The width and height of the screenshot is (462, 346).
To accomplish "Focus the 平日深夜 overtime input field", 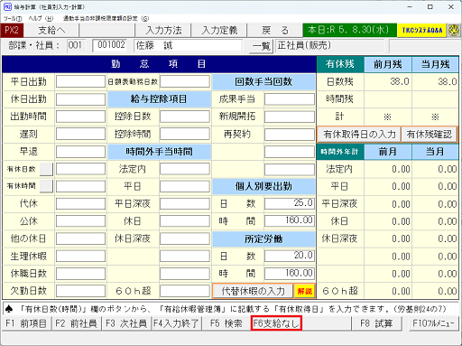I will click(185, 204).
